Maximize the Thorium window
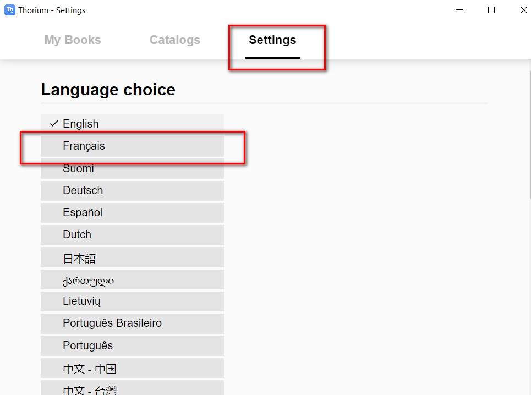The image size is (531, 395). tap(491, 10)
